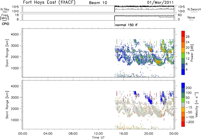Click the 'normal 150 IF' CPID text
The image size is (201, 139).
click(x=127, y=25)
